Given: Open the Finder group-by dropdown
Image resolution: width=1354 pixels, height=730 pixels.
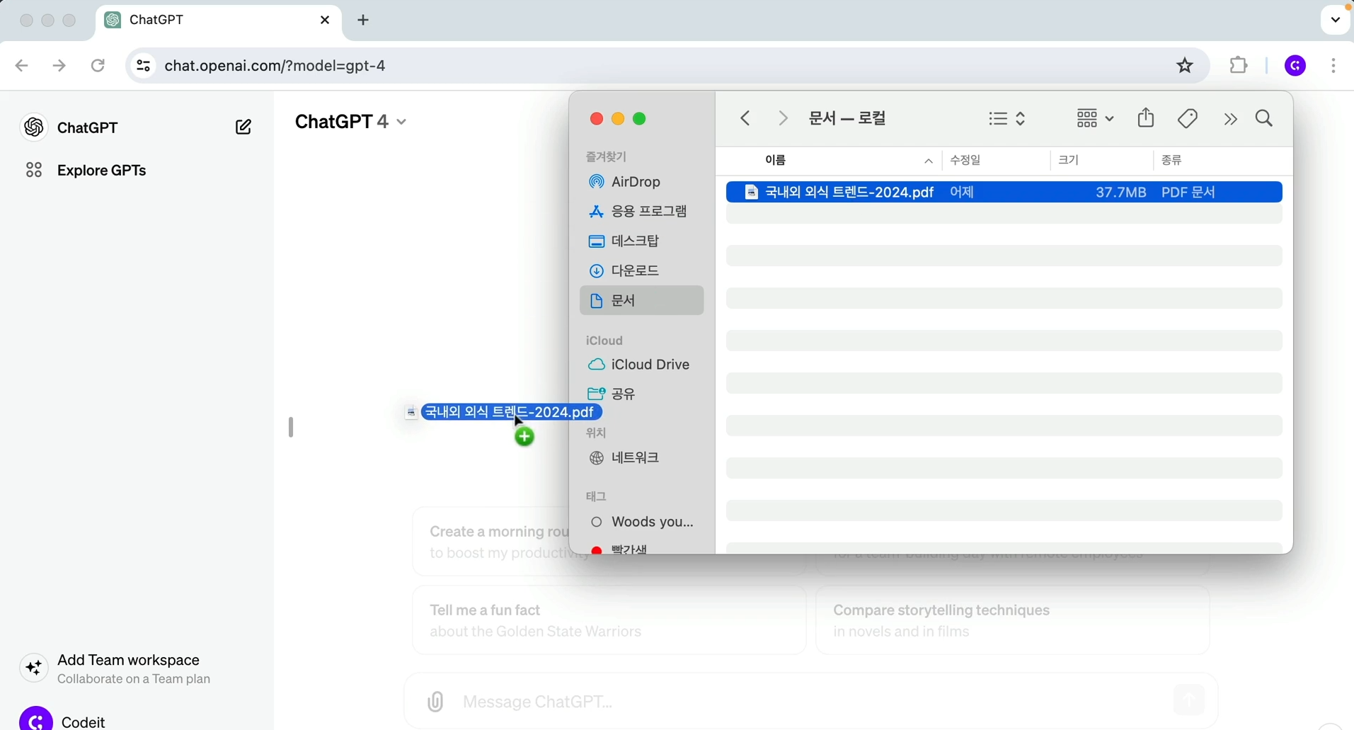Looking at the screenshot, I should pyautogui.click(x=1095, y=118).
